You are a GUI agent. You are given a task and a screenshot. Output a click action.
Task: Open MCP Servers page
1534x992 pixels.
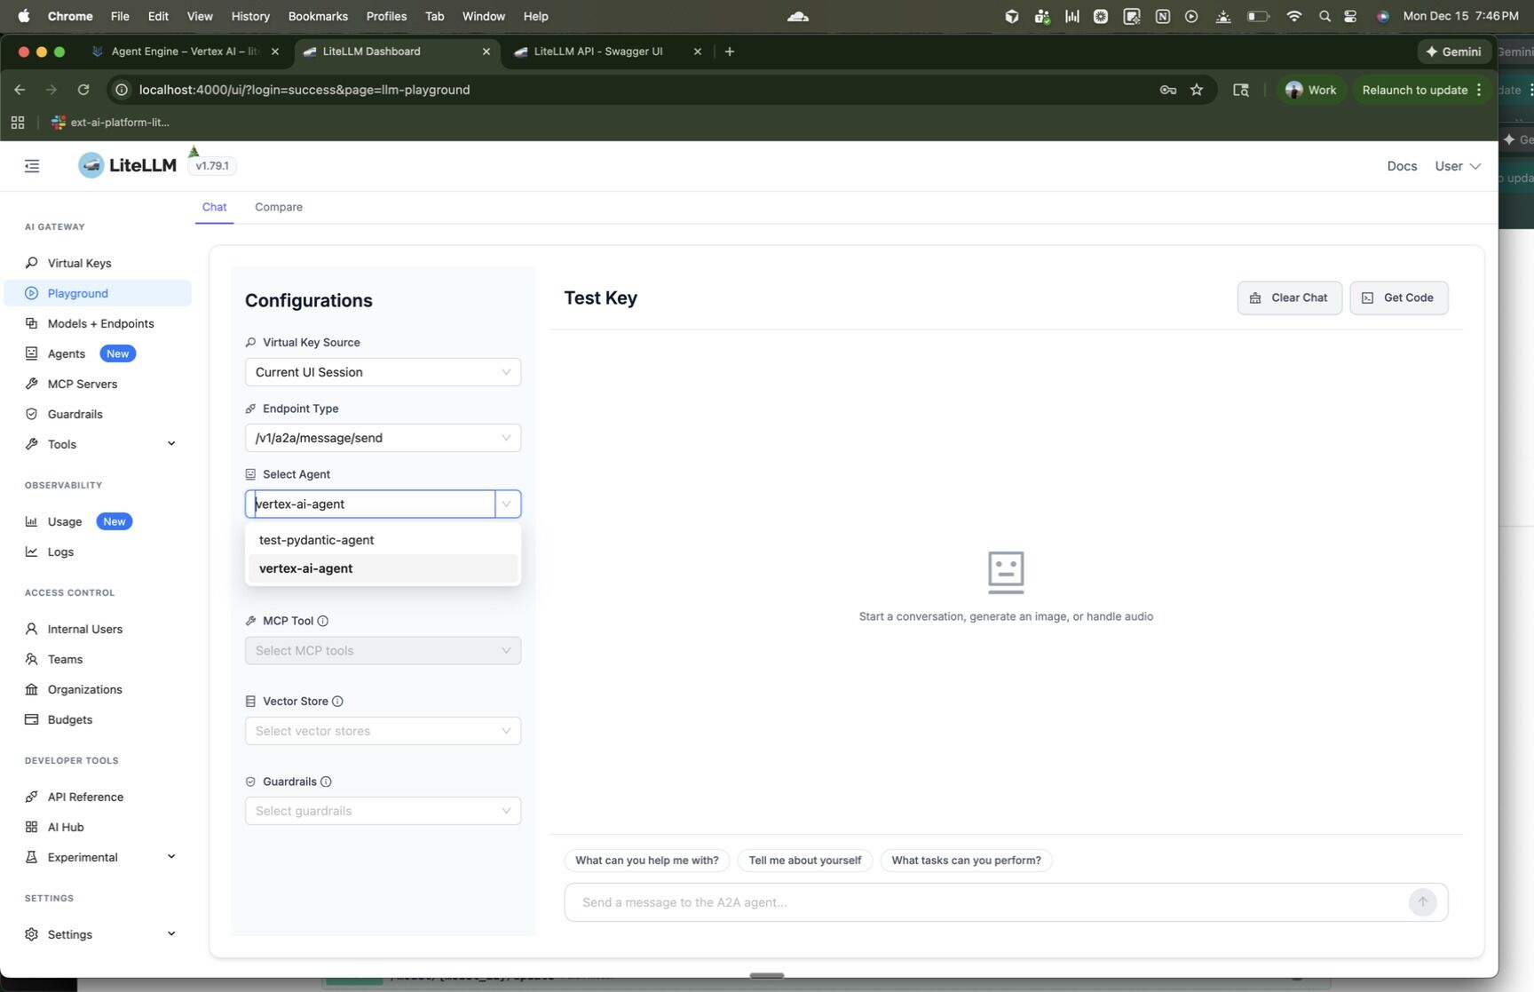(x=83, y=384)
